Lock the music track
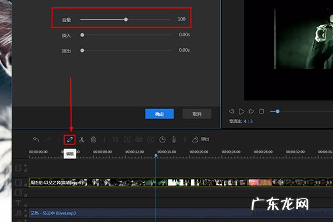333x222 pixels. pyautogui.click(x=25, y=215)
